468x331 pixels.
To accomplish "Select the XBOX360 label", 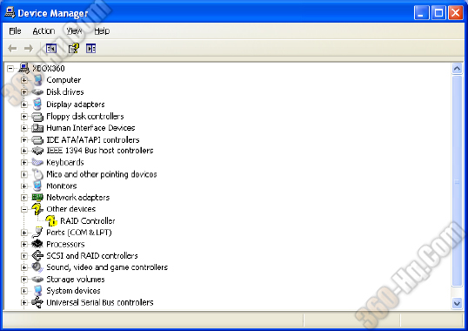I will click(49, 69).
